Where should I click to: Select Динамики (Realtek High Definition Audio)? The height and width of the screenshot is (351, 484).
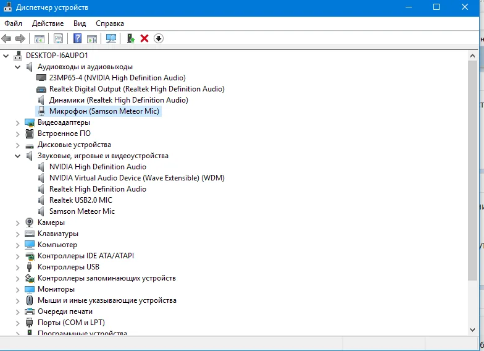pos(119,100)
